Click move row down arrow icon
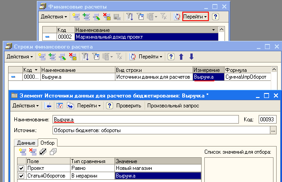 click(x=191, y=57)
